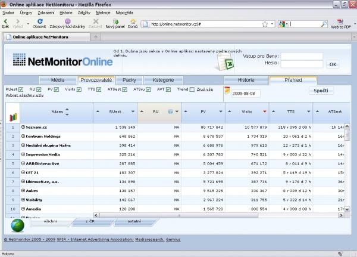The image size is (357, 257).
Task: Switch to the Historie tab
Action: point(246,80)
